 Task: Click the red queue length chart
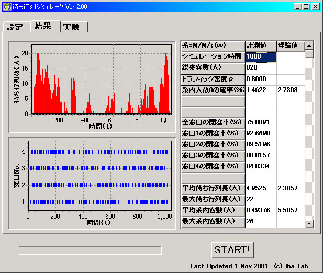coord(99,79)
